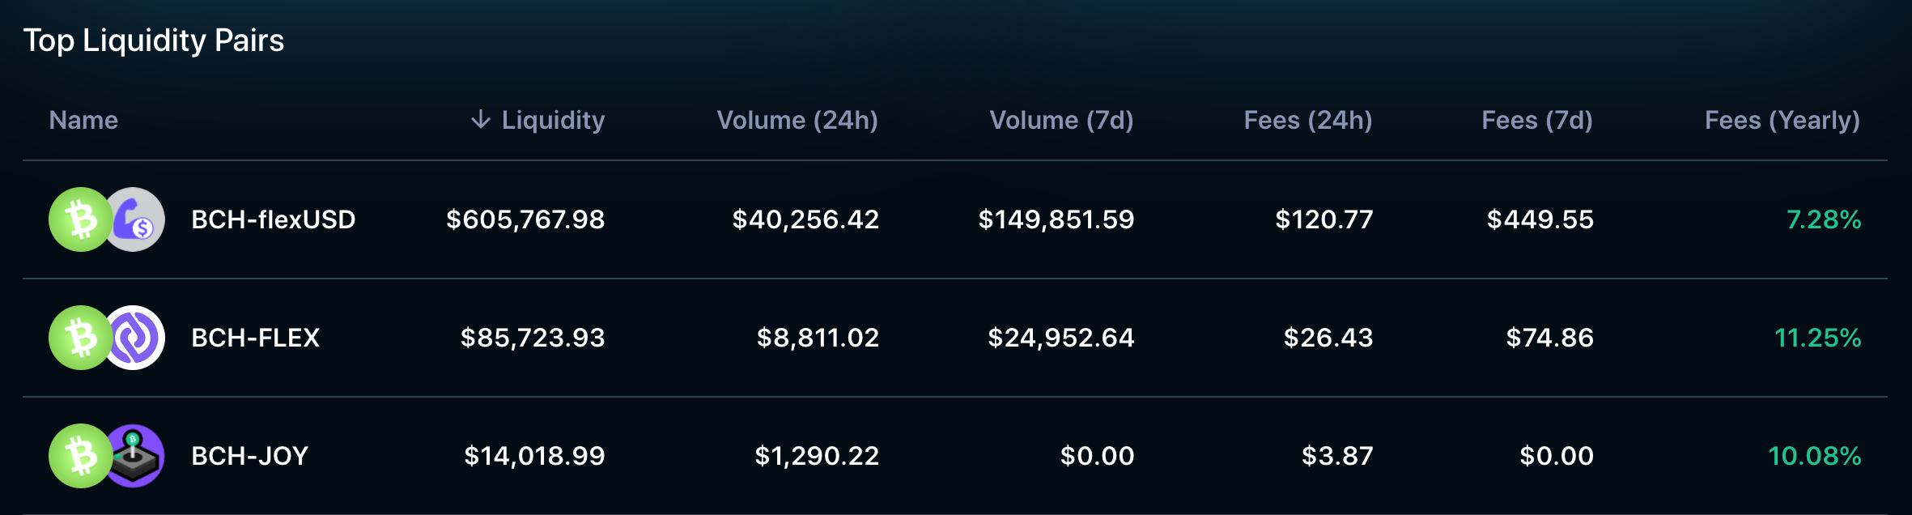Viewport: 1912px width, 515px height.
Task: Sort by Volume (24h) column header
Action: [x=797, y=120]
